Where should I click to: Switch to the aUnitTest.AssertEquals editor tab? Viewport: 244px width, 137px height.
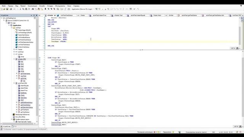point(138,16)
